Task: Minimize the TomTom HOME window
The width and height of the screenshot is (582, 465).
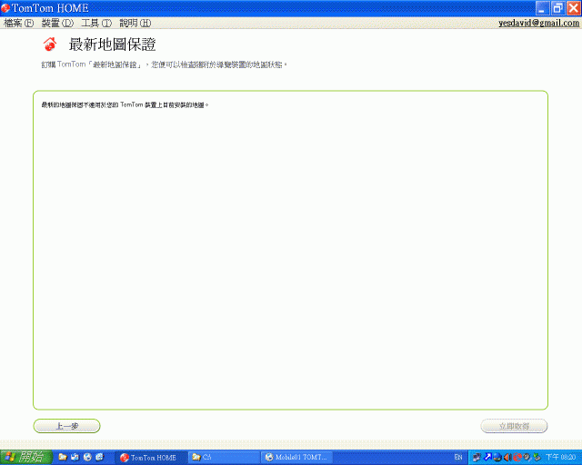Action: coord(542,8)
